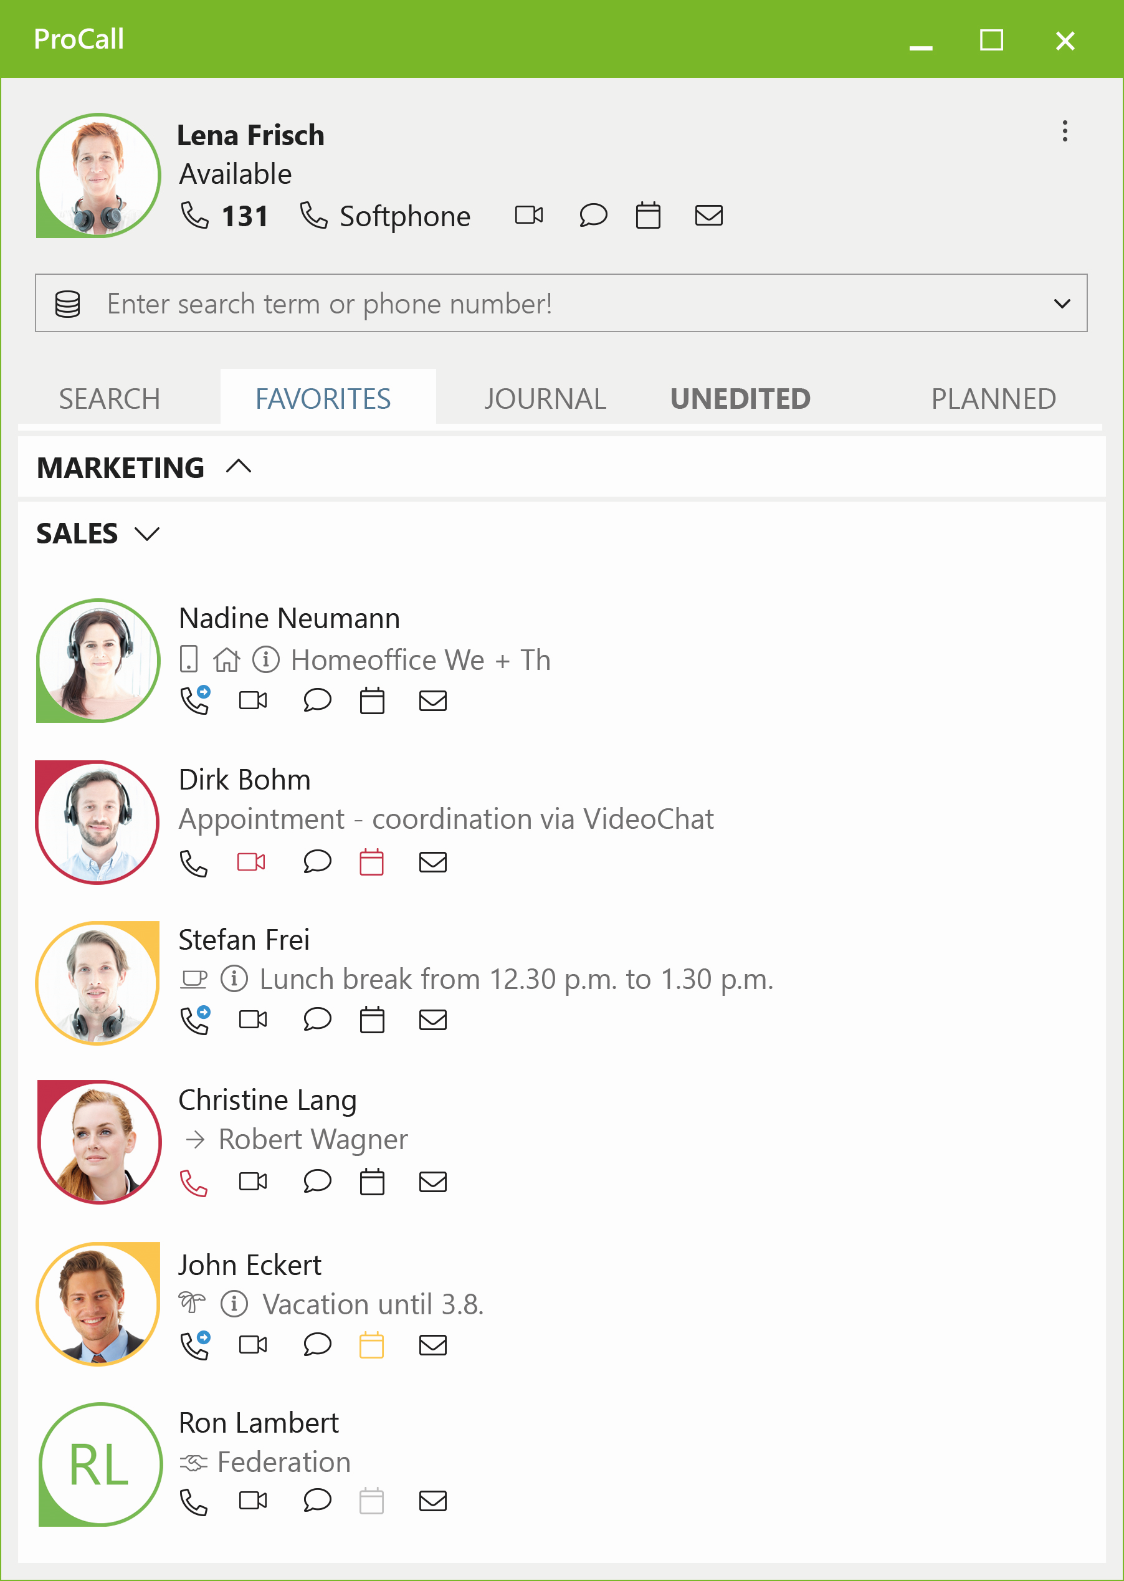Call Nadine Neumann with forwarding phone icon
Image resolution: width=1124 pixels, height=1581 pixels.
[x=195, y=700]
